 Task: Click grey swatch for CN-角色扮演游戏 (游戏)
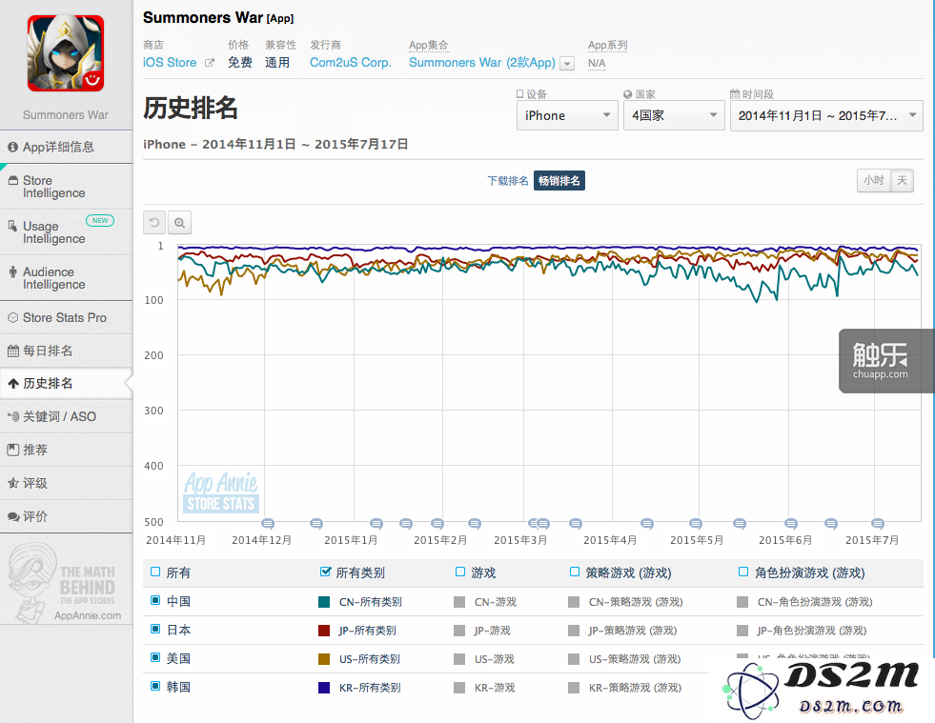[x=742, y=602]
